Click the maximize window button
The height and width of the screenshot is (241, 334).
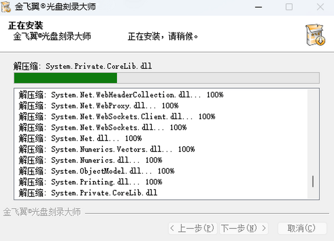(289, 7)
